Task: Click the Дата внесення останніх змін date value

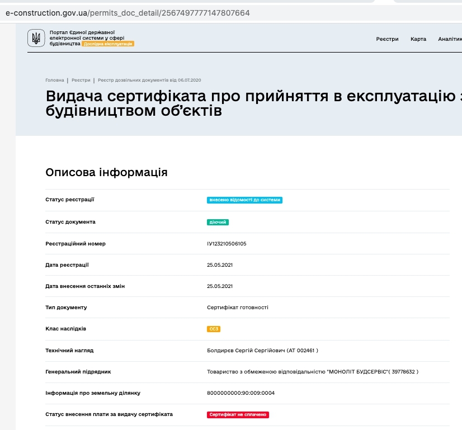Action: [x=220, y=286]
